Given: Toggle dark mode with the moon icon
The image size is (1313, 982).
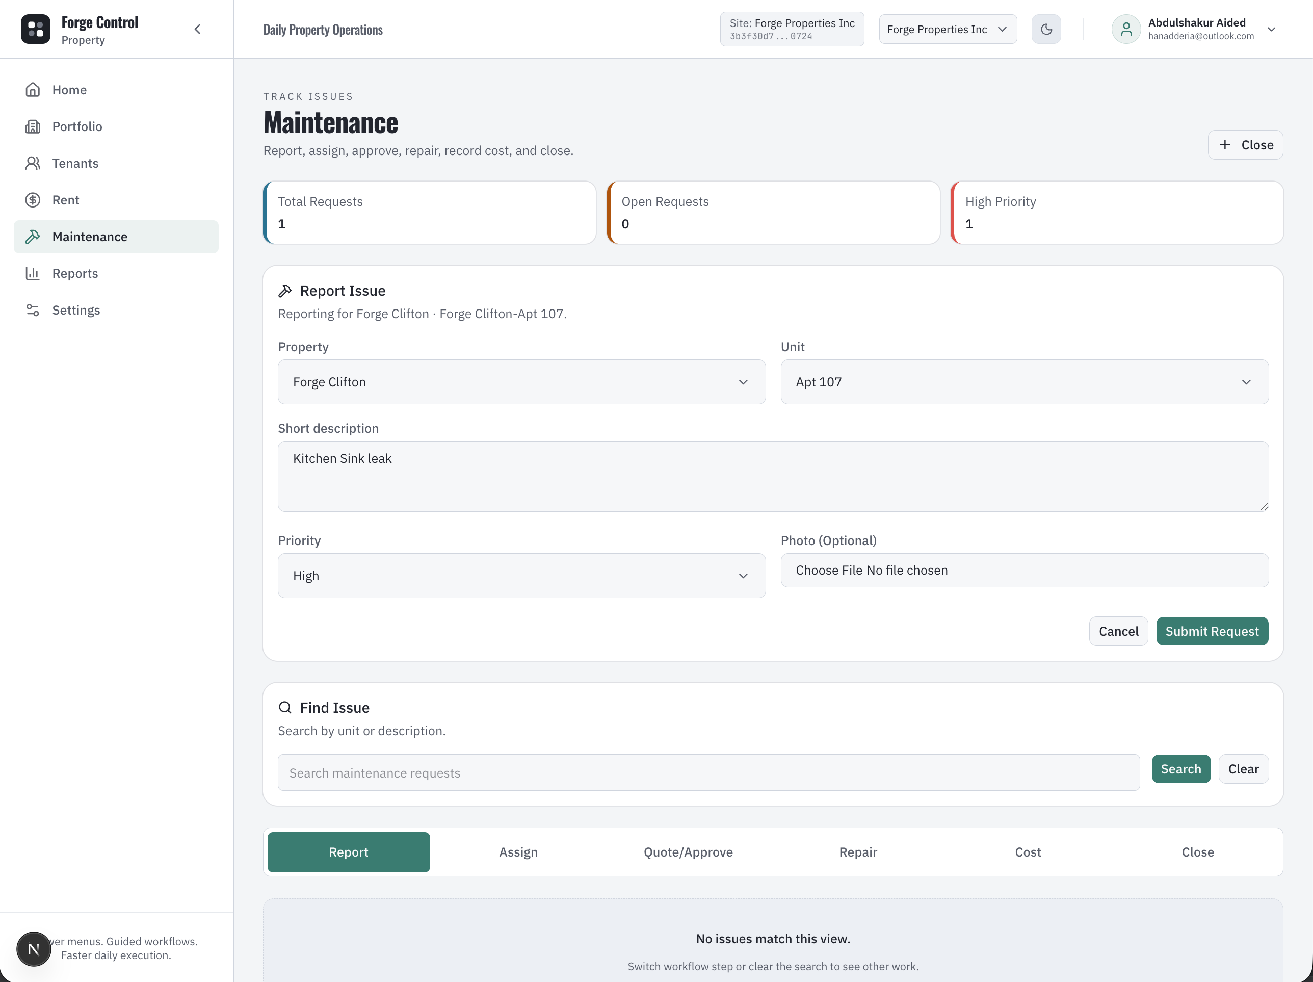Looking at the screenshot, I should 1046,29.
